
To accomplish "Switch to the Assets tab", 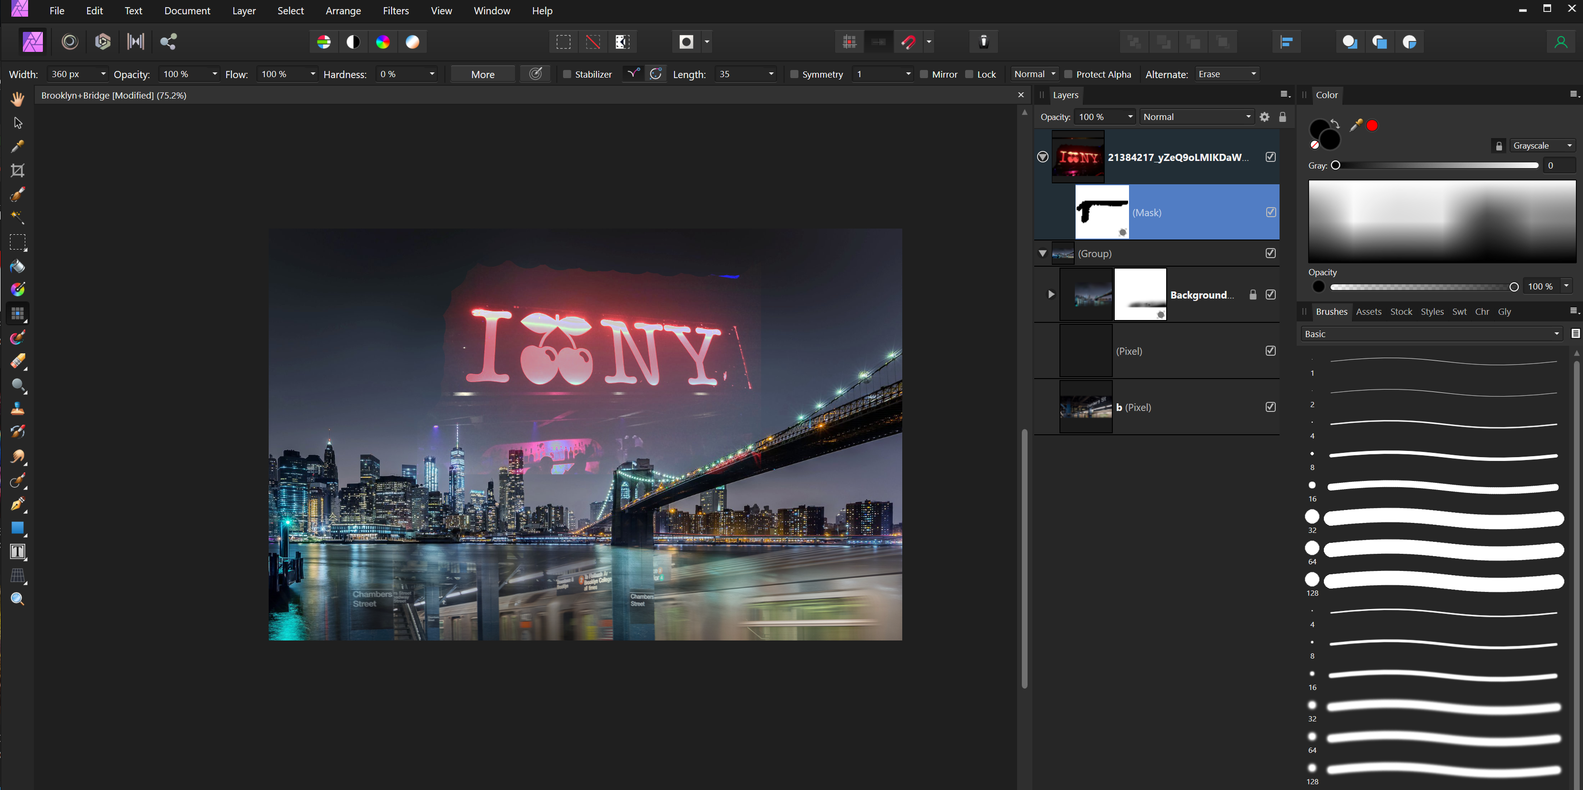I will 1369,311.
